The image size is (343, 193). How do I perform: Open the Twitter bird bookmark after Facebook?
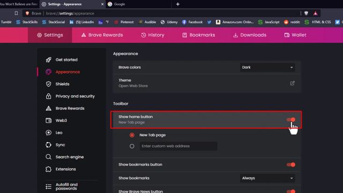[210, 22]
